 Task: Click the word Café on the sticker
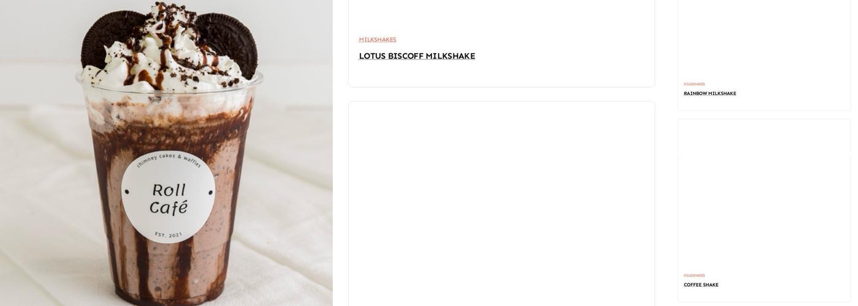(169, 207)
